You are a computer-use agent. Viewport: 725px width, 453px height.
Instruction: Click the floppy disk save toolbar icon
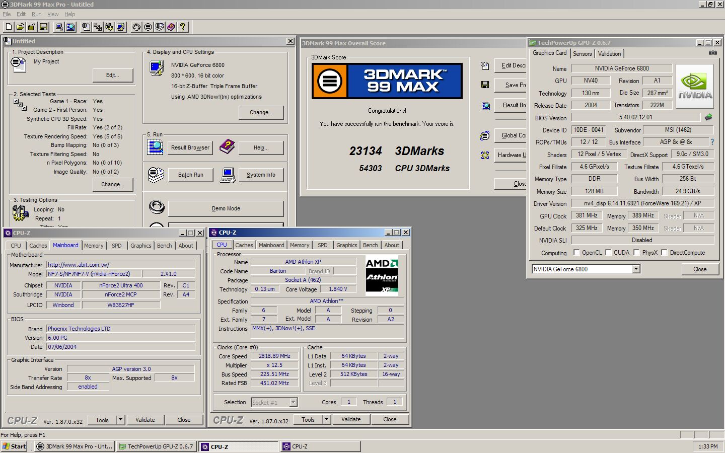pos(43,27)
